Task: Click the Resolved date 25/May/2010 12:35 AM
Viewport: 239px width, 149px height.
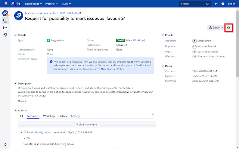Action: point(206,81)
